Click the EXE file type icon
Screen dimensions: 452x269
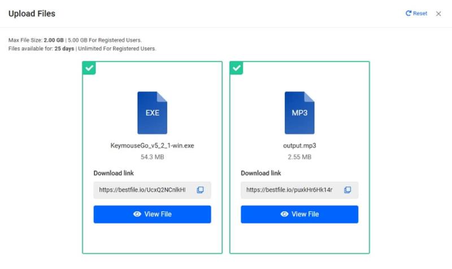pos(152,113)
